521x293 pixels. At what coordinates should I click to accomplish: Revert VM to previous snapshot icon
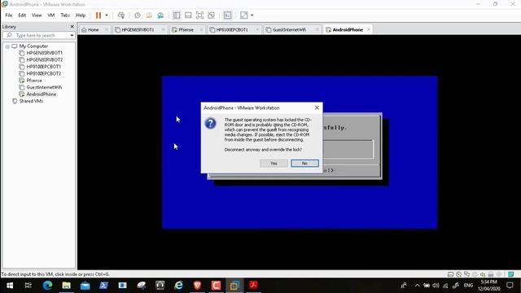(x=149, y=15)
